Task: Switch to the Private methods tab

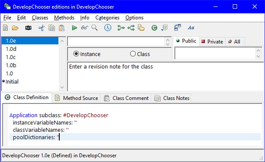Action: tap(213, 42)
